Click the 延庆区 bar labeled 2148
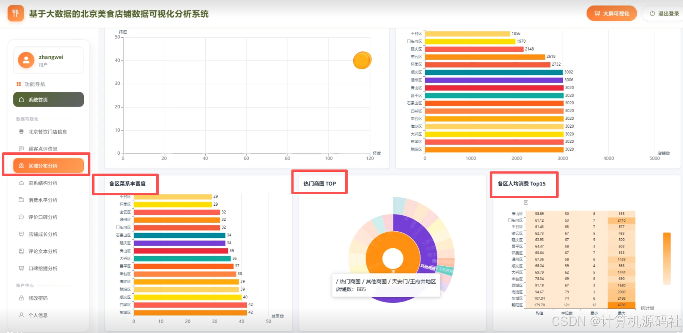The height and width of the screenshot is (333, 683). [x=474, y=49]
